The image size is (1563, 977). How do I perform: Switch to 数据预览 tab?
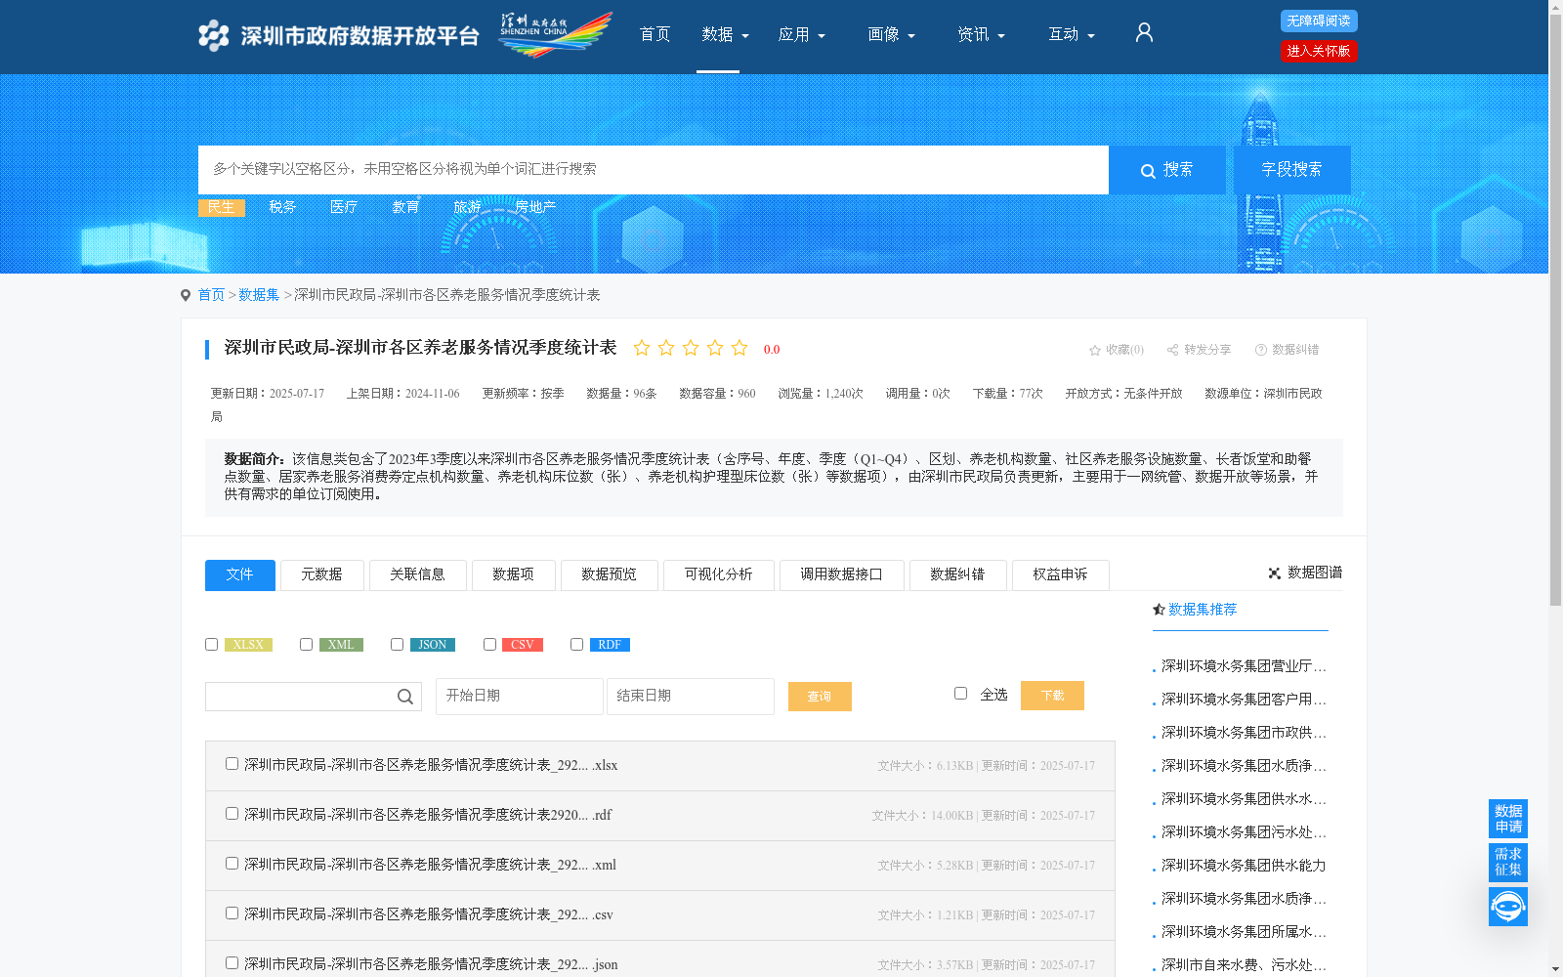tap(609, 574)
